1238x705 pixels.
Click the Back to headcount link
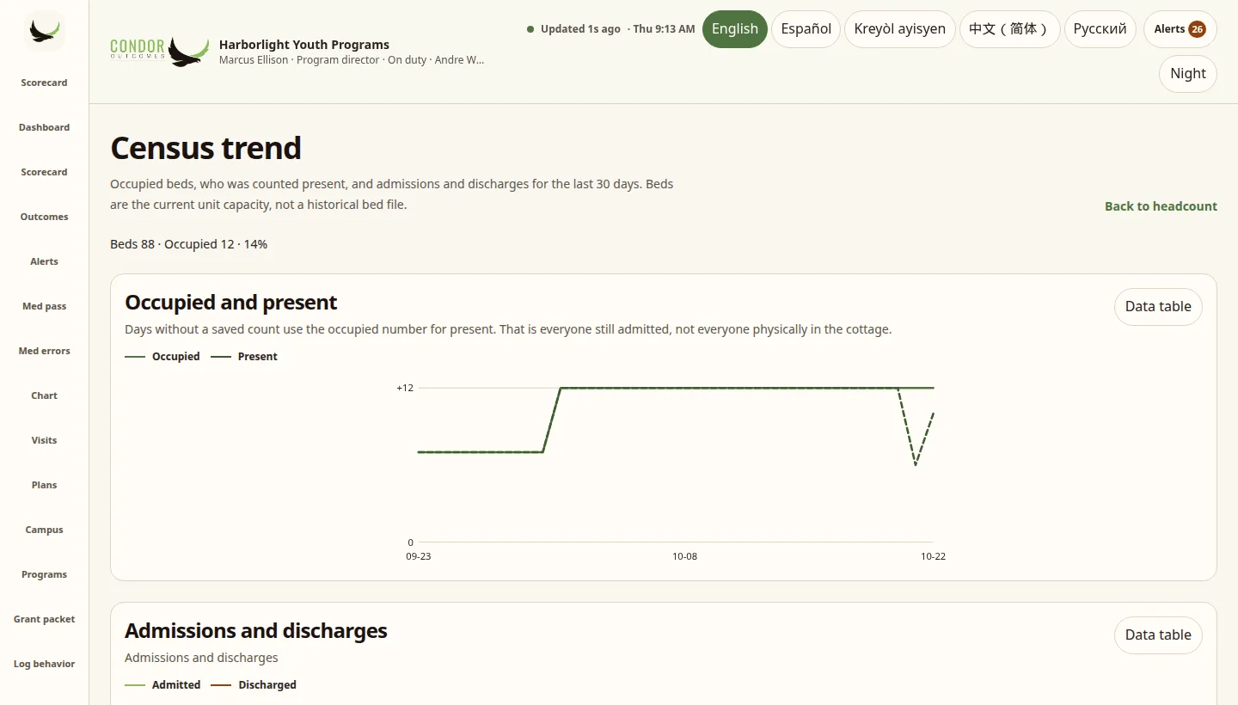[1161, 206]
